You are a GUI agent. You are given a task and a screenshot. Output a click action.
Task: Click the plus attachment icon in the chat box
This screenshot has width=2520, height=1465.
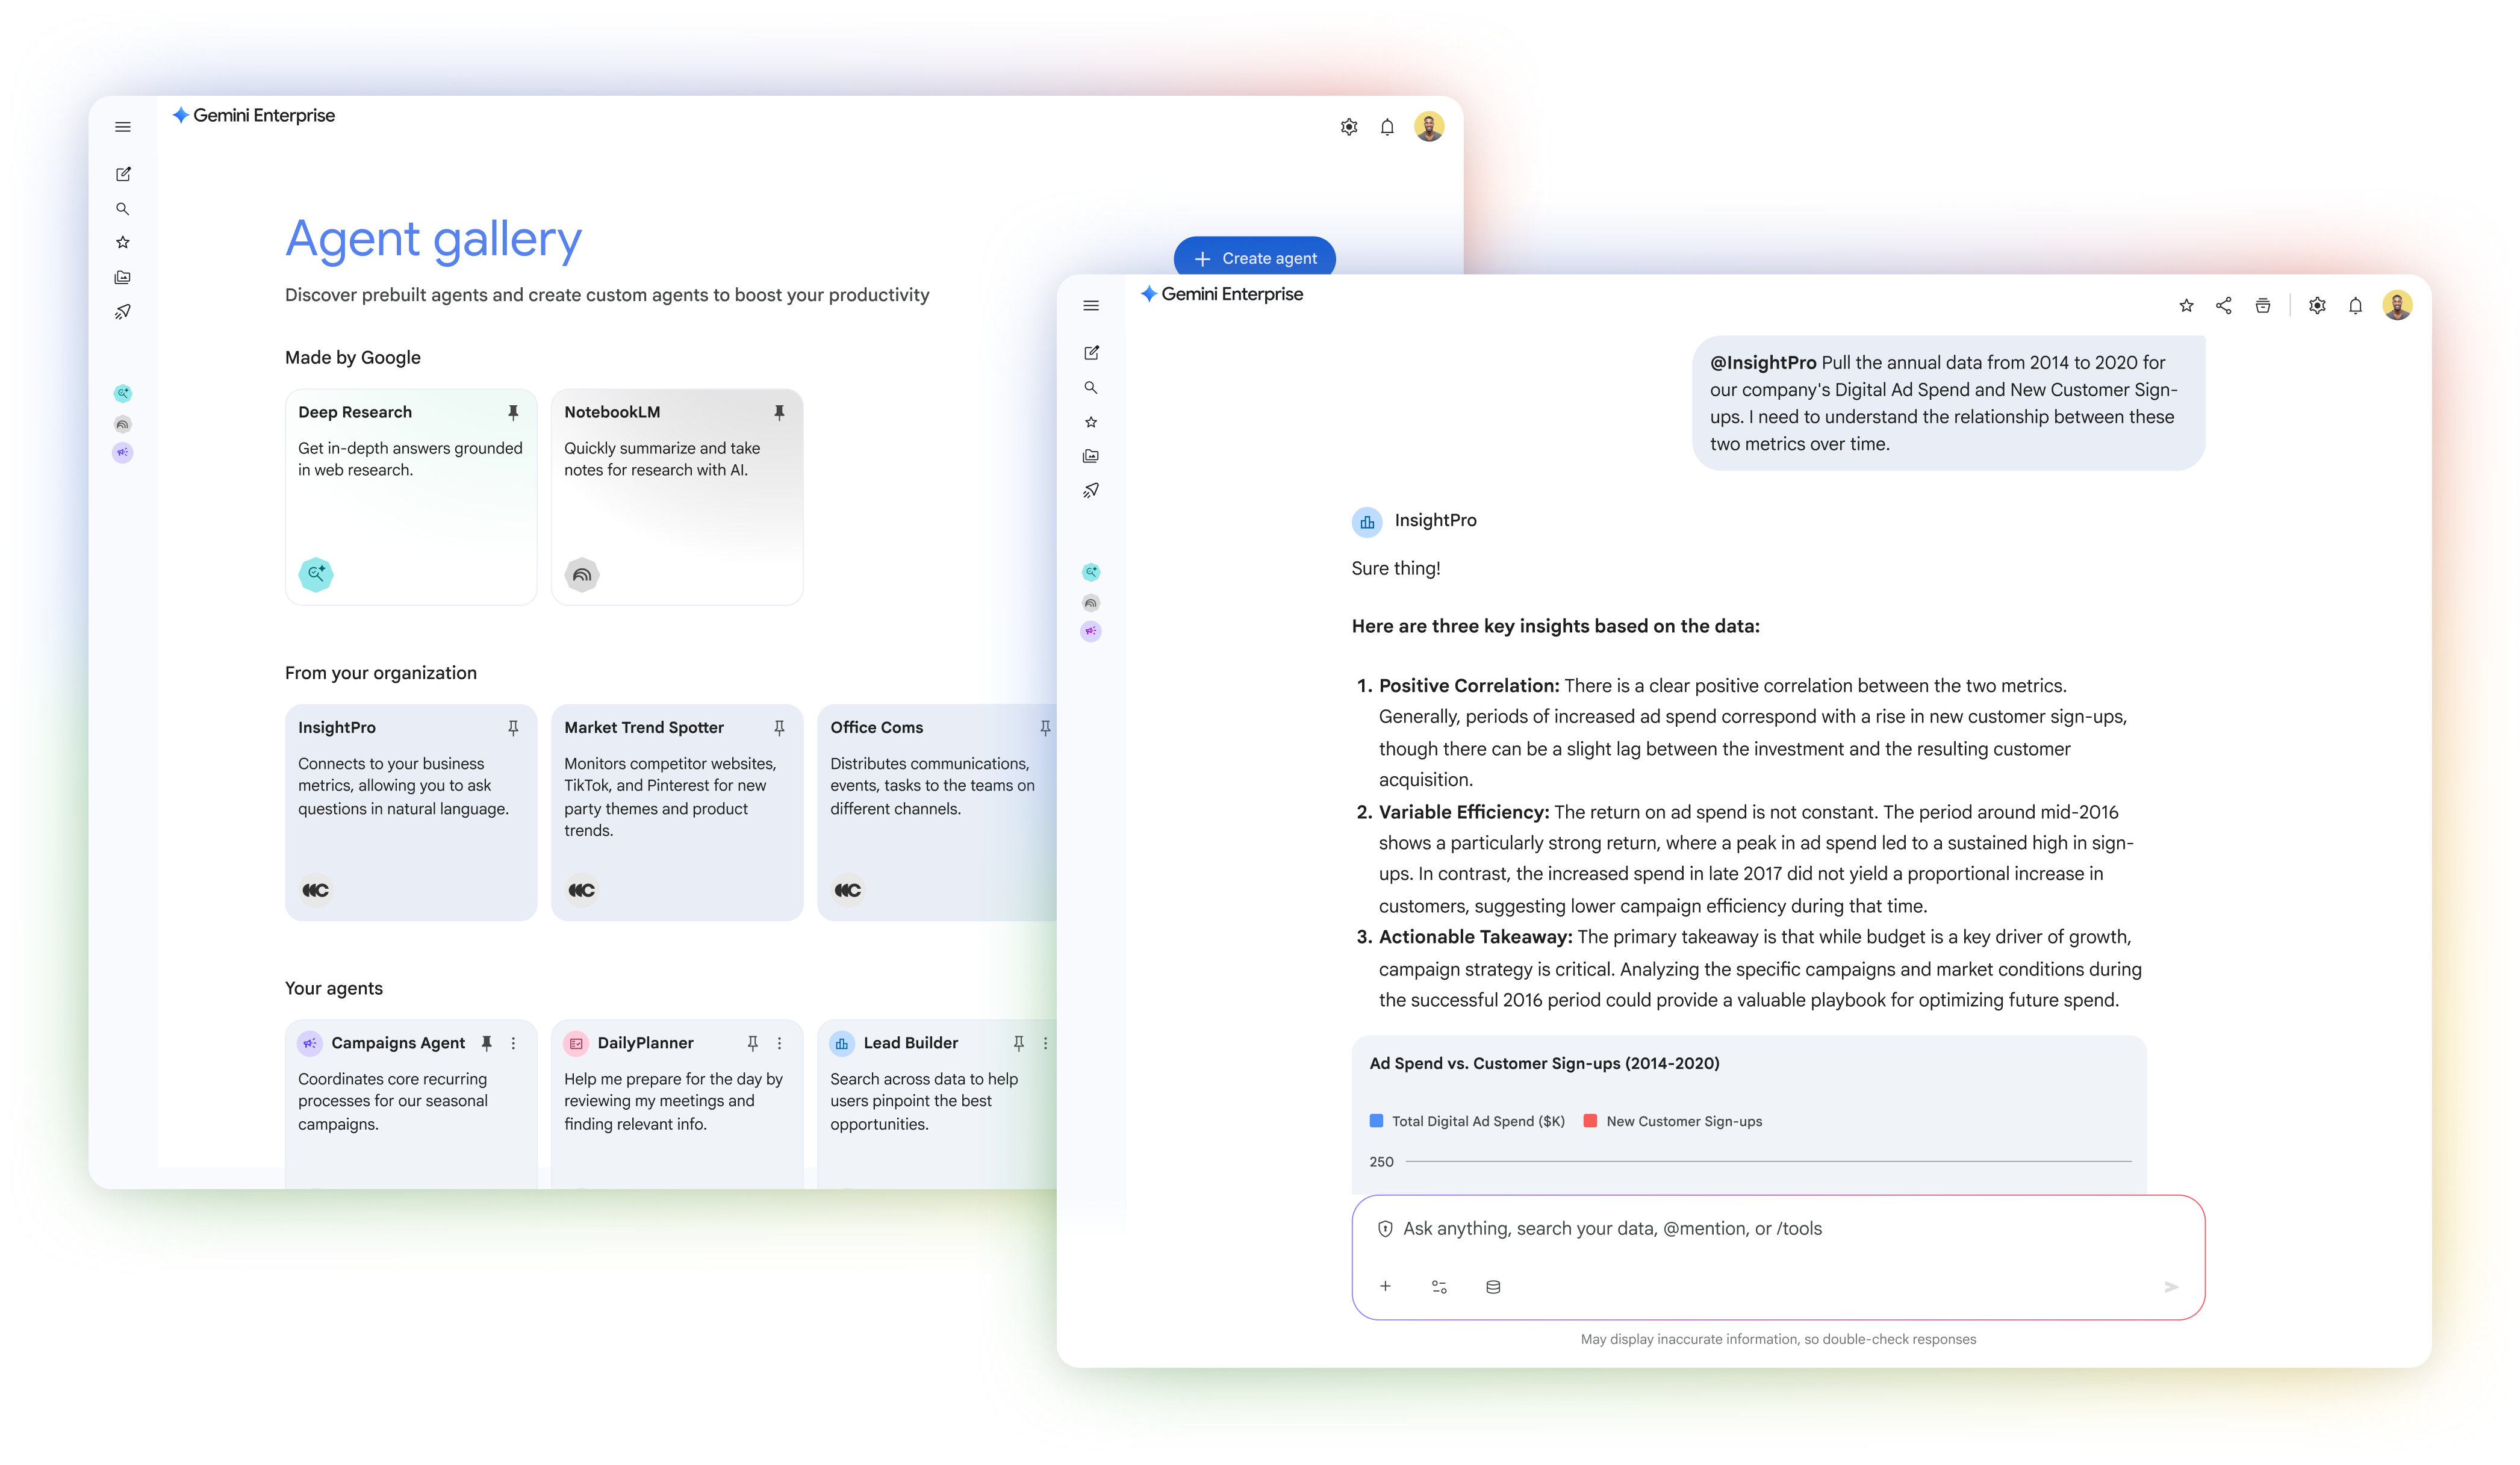tap(1385, 1287)
